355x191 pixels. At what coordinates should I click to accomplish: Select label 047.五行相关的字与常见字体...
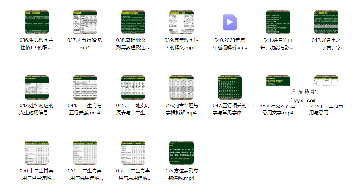tap(229, 109)
